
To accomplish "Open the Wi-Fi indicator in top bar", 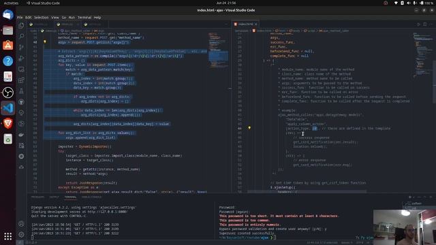I will pyautogui.click(x=396, y=3).
